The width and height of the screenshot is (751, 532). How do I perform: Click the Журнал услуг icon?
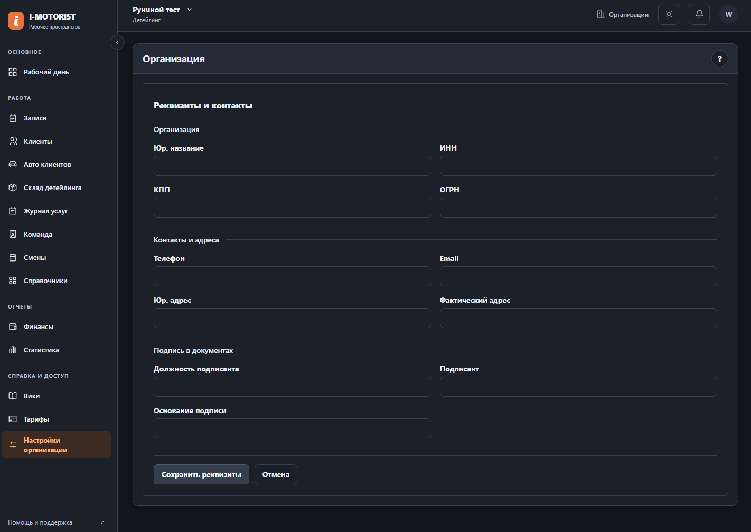coord(13,211)
